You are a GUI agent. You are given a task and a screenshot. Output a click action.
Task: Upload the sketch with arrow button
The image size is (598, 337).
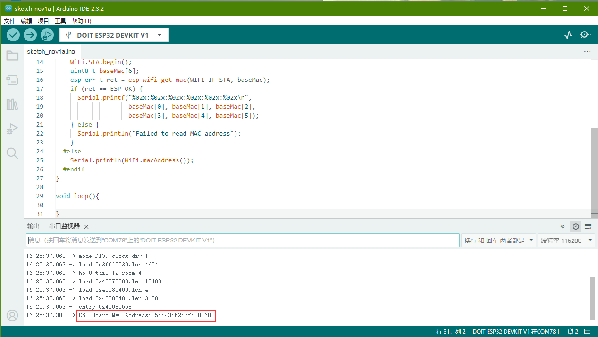point(30,35)
